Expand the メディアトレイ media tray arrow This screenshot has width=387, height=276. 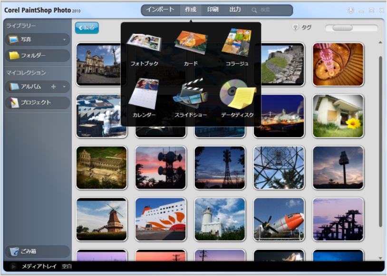[x=13, y=266]
